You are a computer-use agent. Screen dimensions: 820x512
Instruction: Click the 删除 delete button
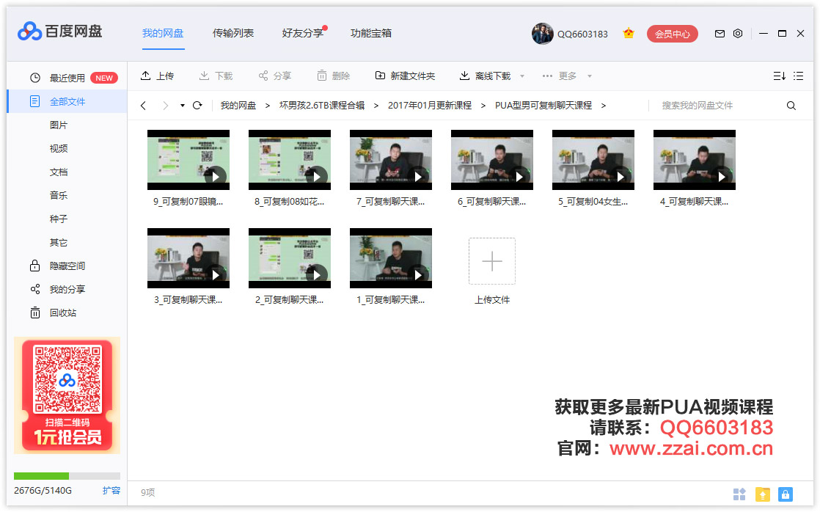[x=334, y=76]
